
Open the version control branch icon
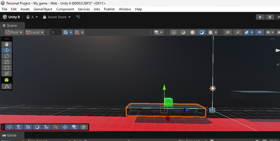tap(78, 17)
